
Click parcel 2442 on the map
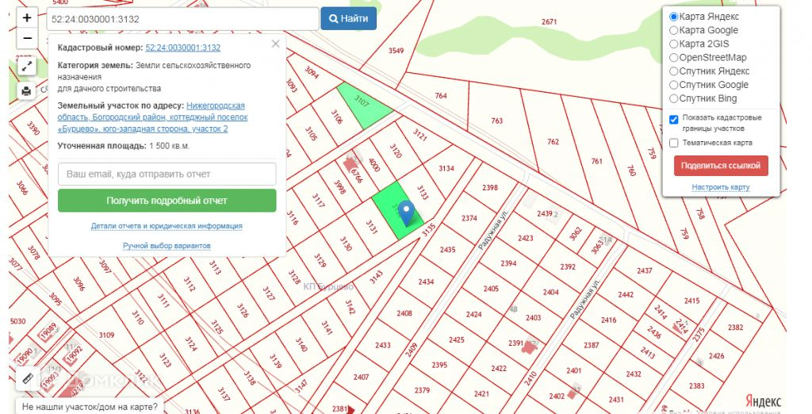click(x=626, y=295)
